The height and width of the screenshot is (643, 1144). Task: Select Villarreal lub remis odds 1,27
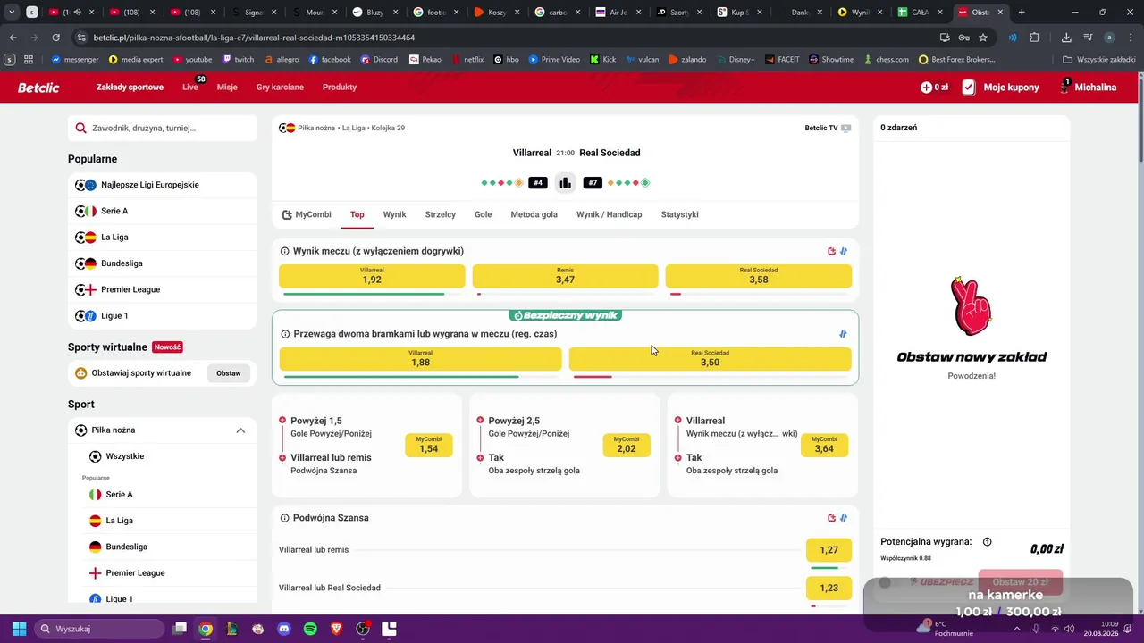point(829,550)
